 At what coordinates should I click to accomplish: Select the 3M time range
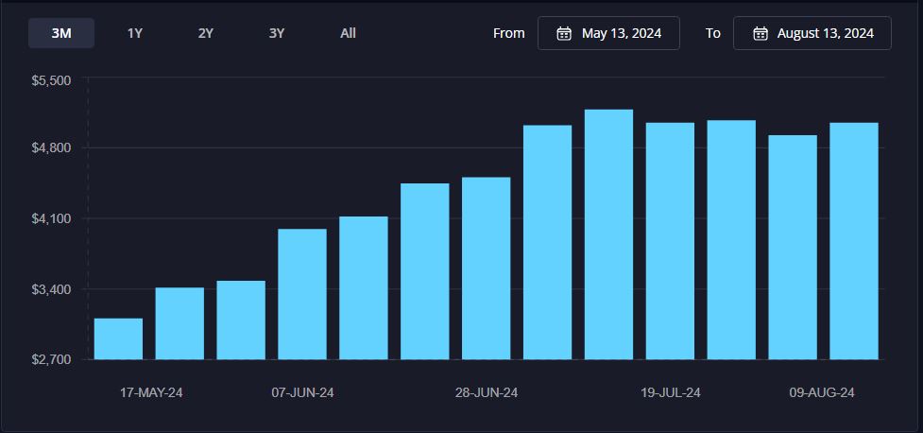tap(61, 33)
